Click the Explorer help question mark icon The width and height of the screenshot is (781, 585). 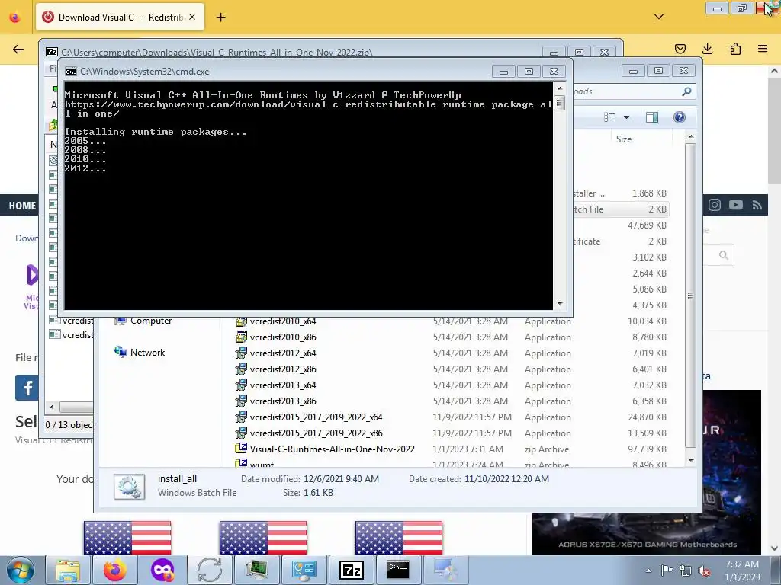pos(680,117)
